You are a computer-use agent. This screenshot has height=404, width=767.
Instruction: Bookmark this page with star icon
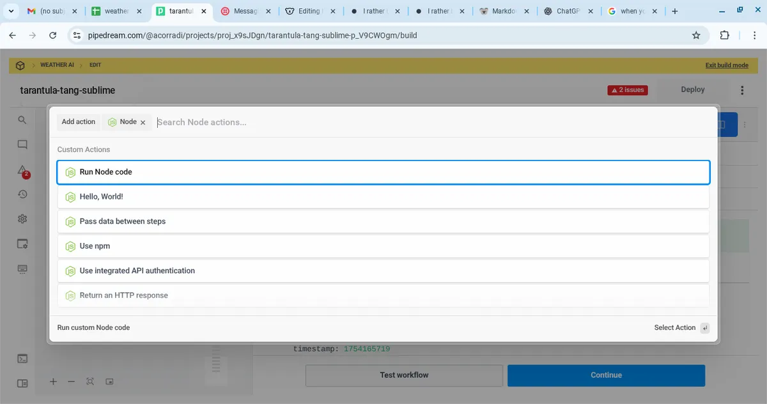point(696,35)
